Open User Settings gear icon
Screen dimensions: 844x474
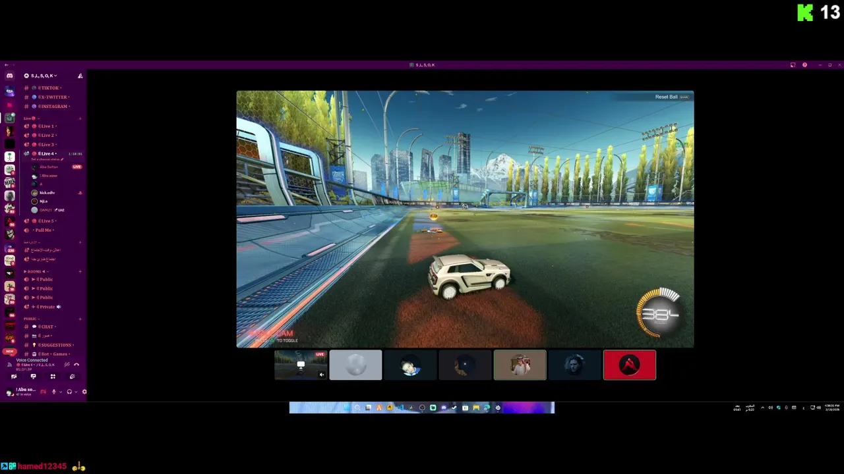coord(84,392)
